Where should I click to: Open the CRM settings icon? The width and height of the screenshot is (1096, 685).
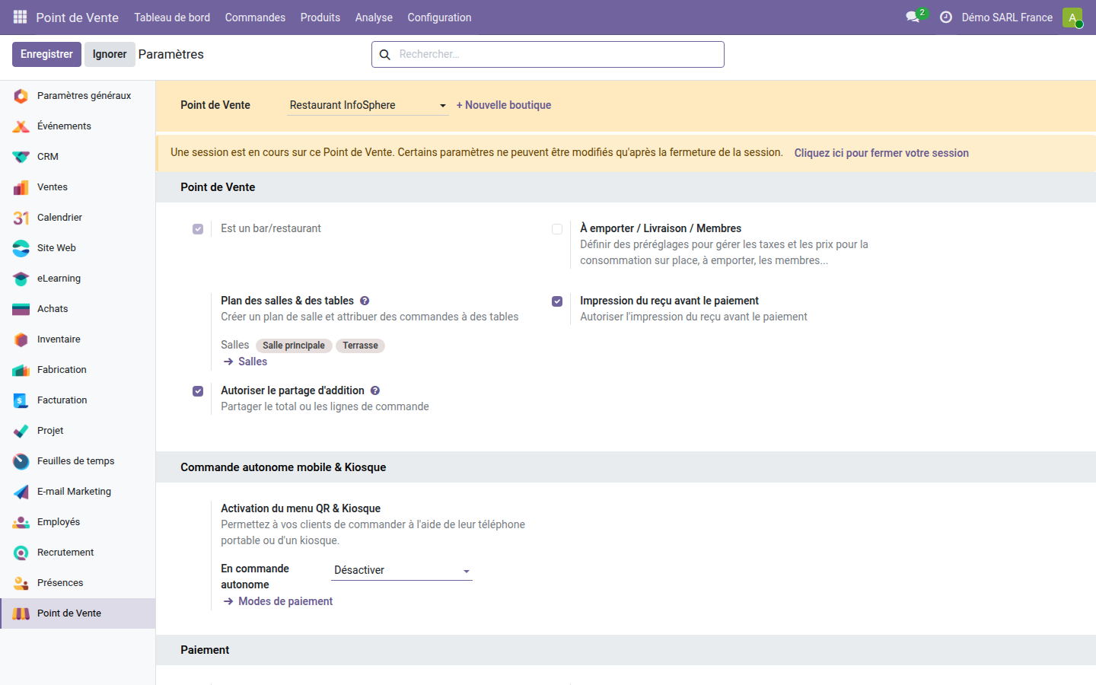point(21,157)
